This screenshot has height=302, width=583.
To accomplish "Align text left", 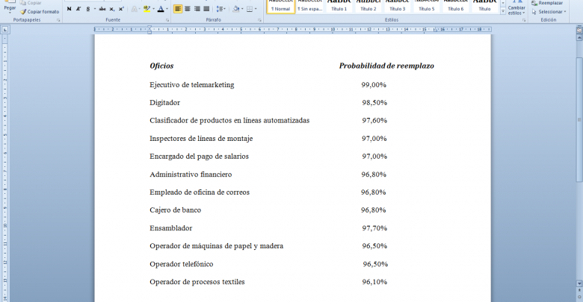I will [178, 9].
